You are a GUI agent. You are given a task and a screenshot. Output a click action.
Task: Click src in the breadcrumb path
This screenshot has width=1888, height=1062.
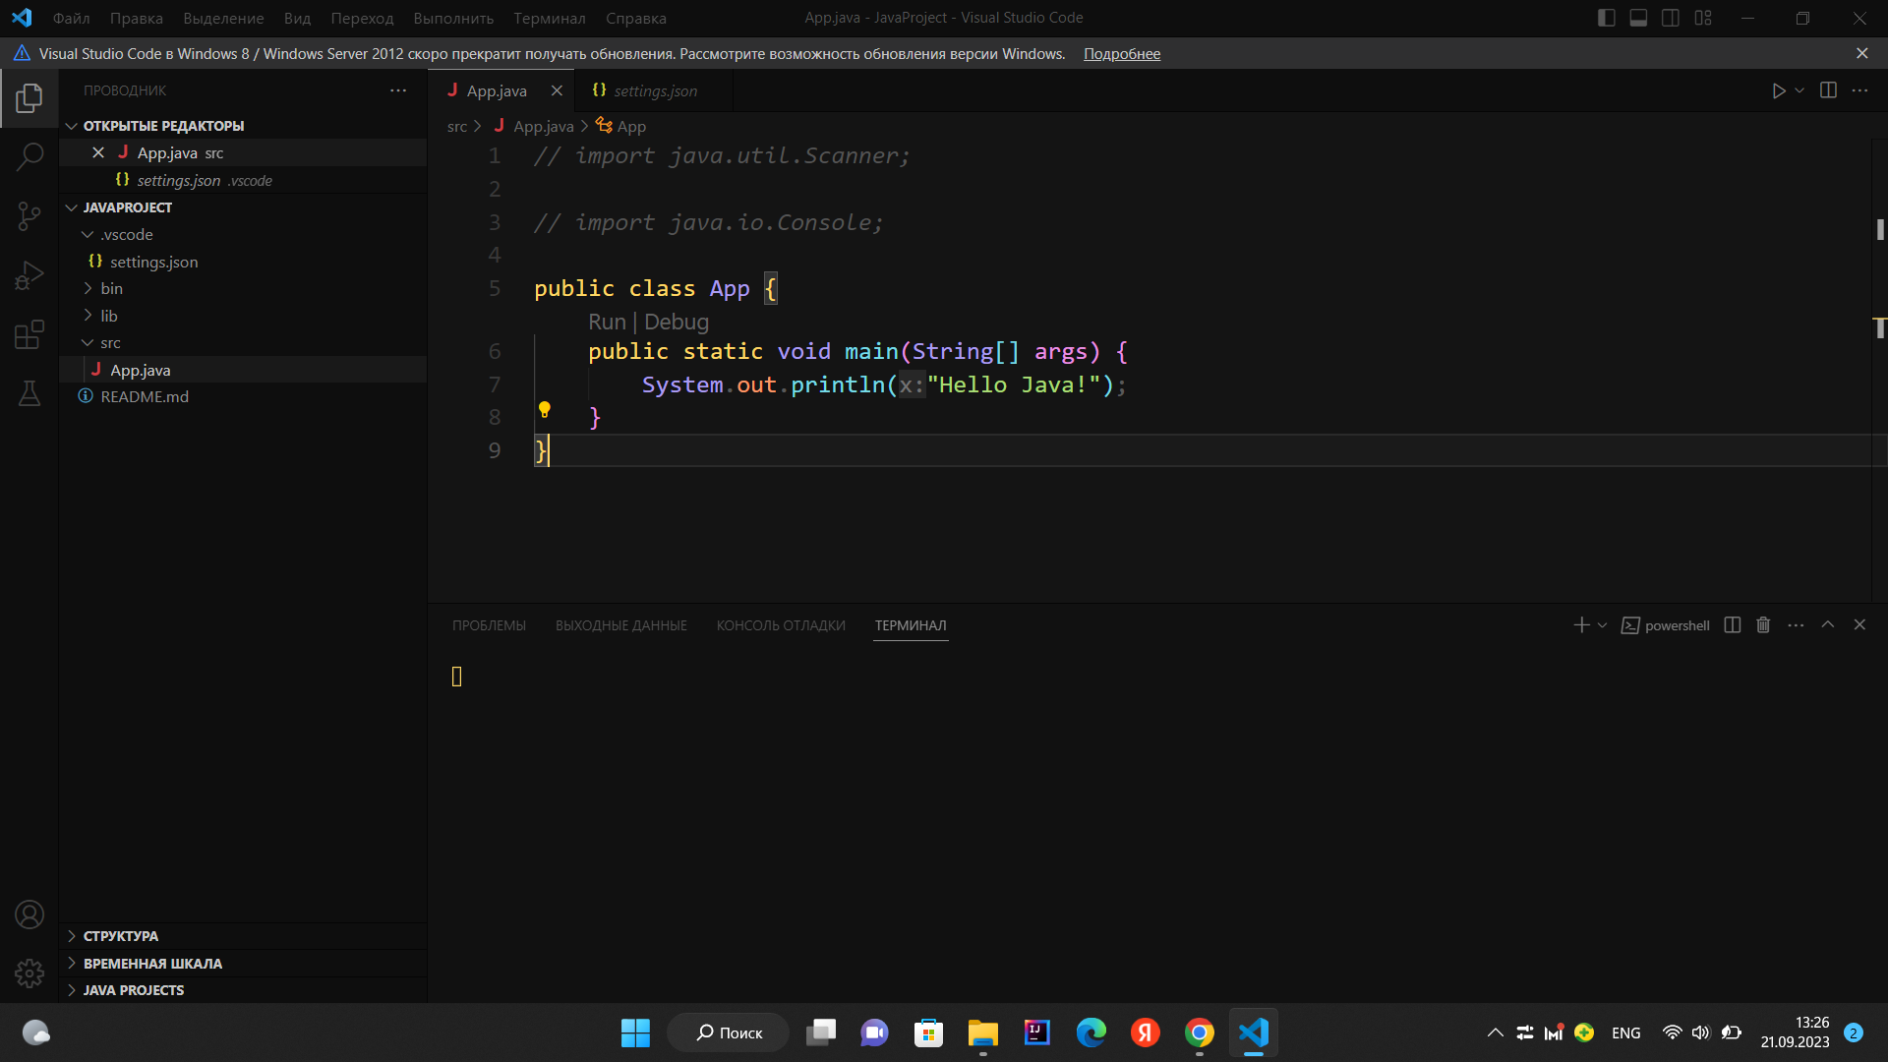(457, 126)
